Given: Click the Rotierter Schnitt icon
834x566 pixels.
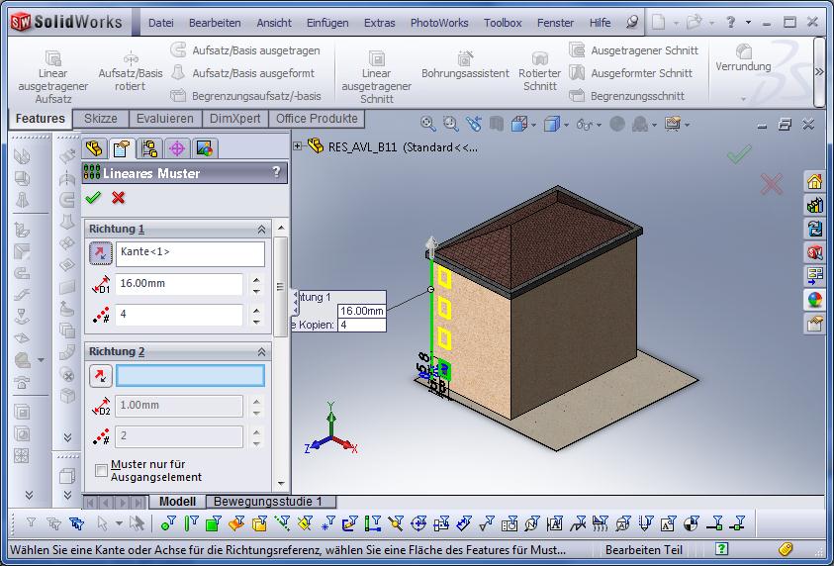Looking at the screenshot, I should [x=539, y=58].
